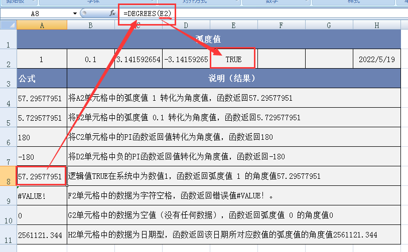Click description about C2单元格中的PI函数

click(234, 137)
